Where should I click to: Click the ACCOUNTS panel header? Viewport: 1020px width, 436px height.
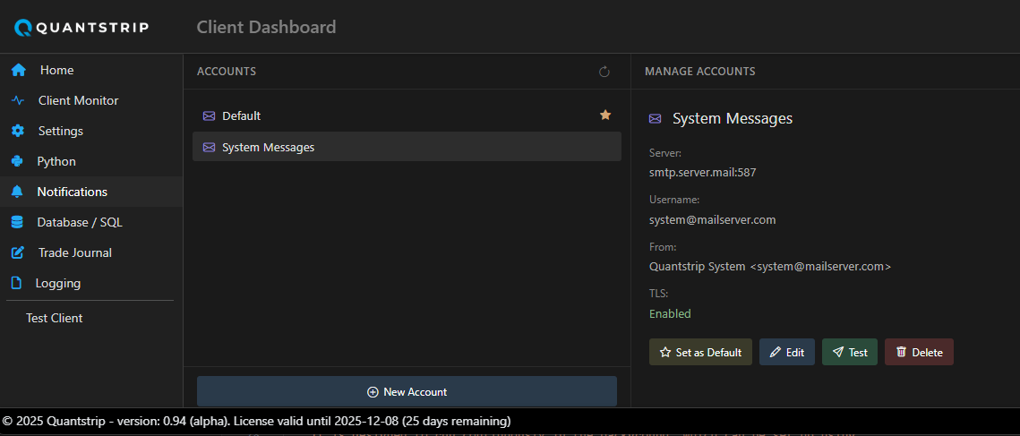(227, 72)
